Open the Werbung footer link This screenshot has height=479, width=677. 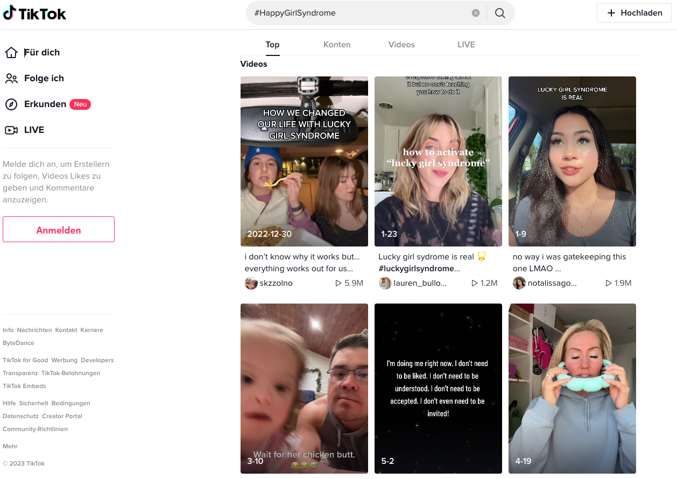(x=64, y=360)
